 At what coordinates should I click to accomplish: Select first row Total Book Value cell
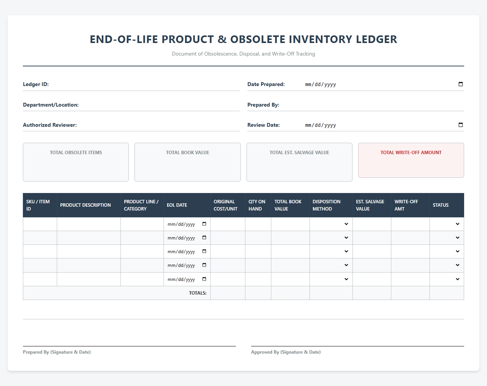click(290, 224)
